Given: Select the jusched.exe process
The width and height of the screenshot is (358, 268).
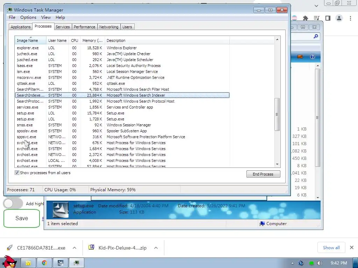Looking at the screenshot, I should [x=122, y=60].
